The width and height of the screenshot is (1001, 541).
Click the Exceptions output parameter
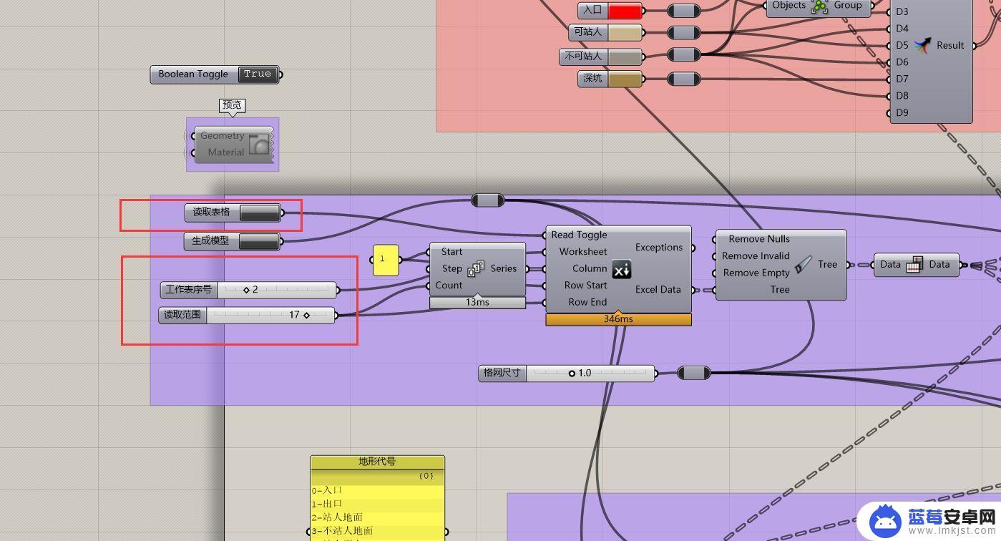click(659, 248)
